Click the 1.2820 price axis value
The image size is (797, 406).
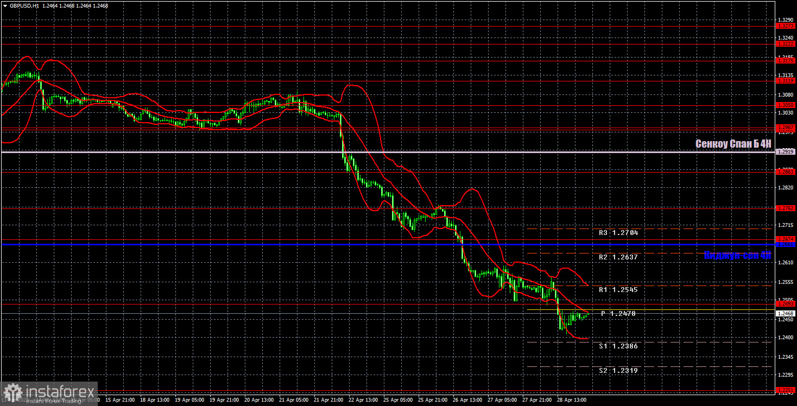[785, 187]
